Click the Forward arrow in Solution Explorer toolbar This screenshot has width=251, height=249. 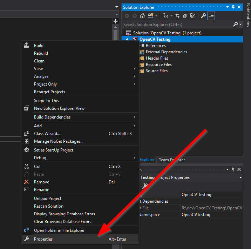(135, 16)
